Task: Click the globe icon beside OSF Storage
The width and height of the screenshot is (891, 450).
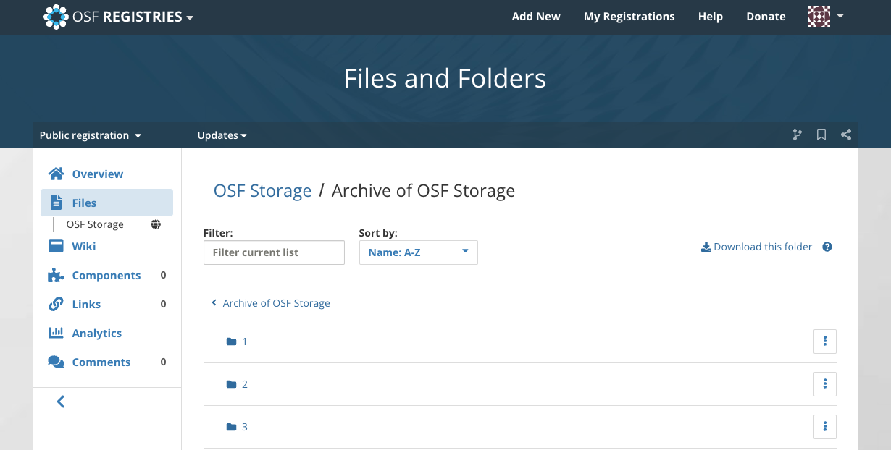Action: coord(156,224)
